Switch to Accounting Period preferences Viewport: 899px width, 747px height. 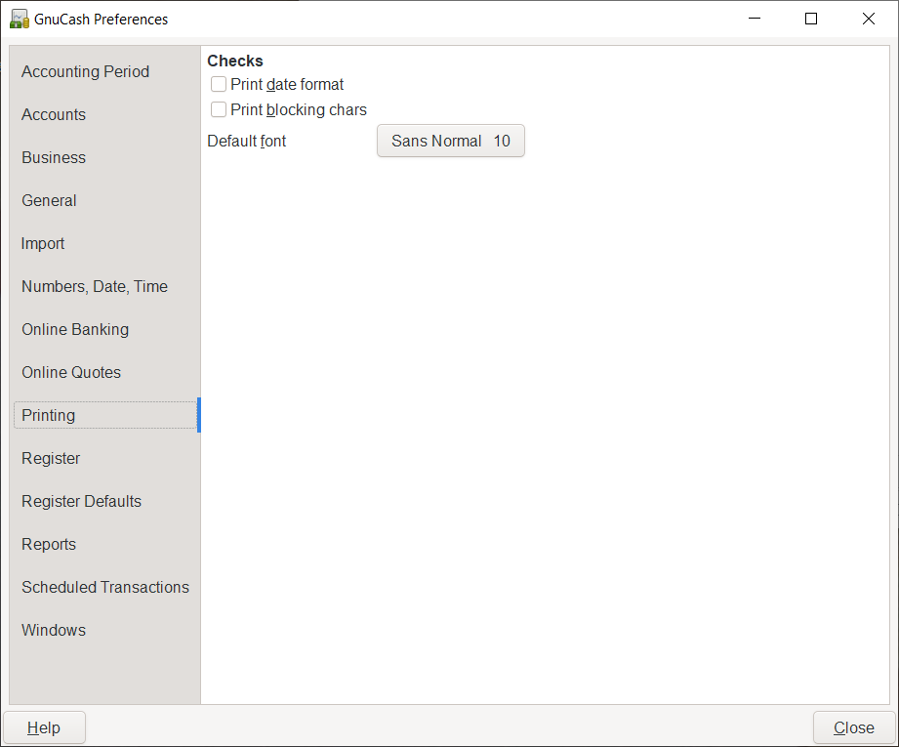coord(85,71)
